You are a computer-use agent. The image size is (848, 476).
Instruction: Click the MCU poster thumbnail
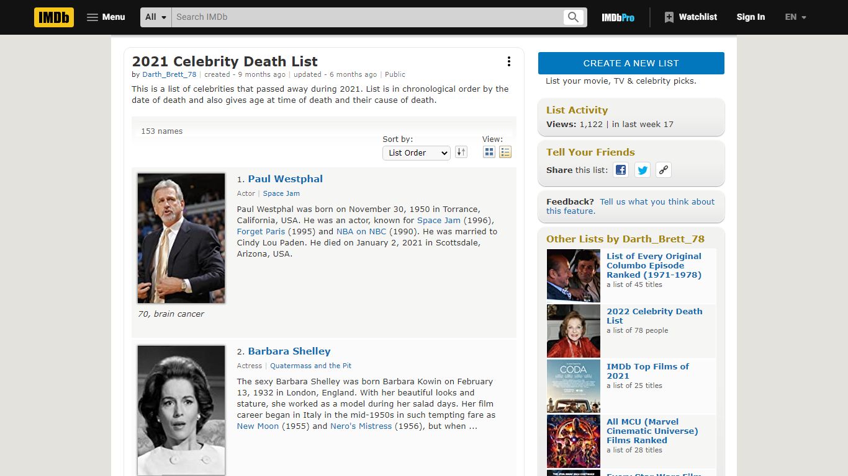(574, 441)
